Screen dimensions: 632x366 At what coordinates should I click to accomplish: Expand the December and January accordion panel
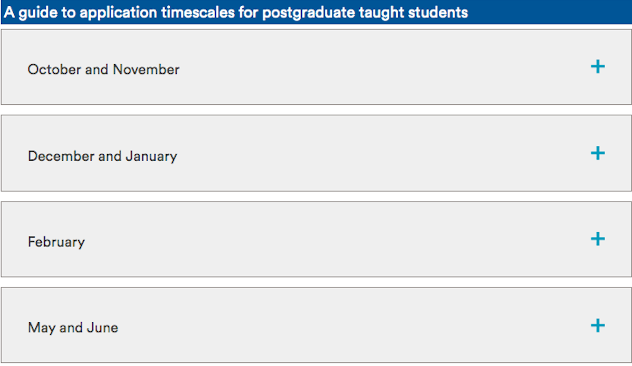(x=317, y=153)
